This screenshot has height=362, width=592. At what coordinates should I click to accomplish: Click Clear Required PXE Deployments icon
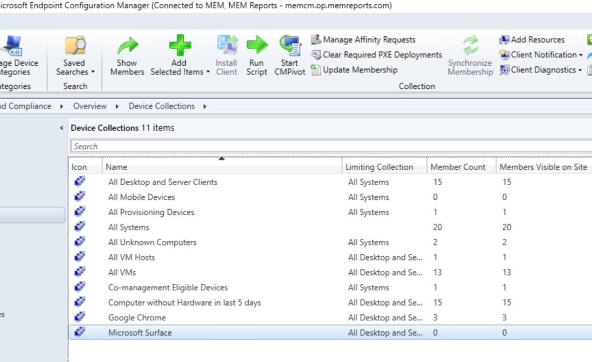click(316, 55)
